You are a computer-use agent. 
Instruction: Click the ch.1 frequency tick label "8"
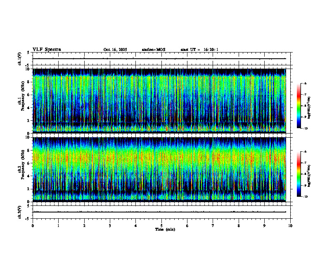(29, 82)
